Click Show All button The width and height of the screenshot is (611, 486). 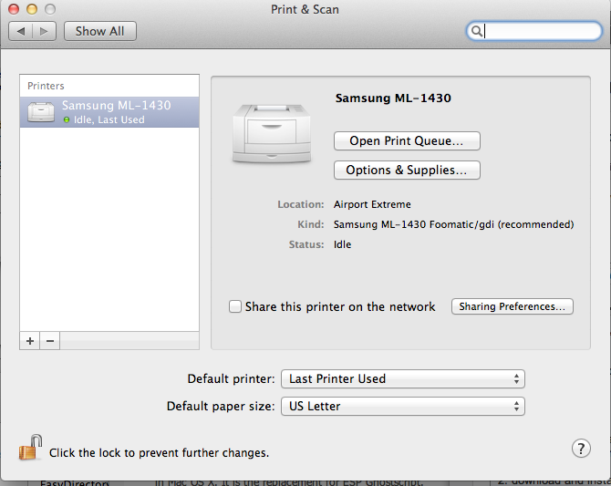click(99, 31)
